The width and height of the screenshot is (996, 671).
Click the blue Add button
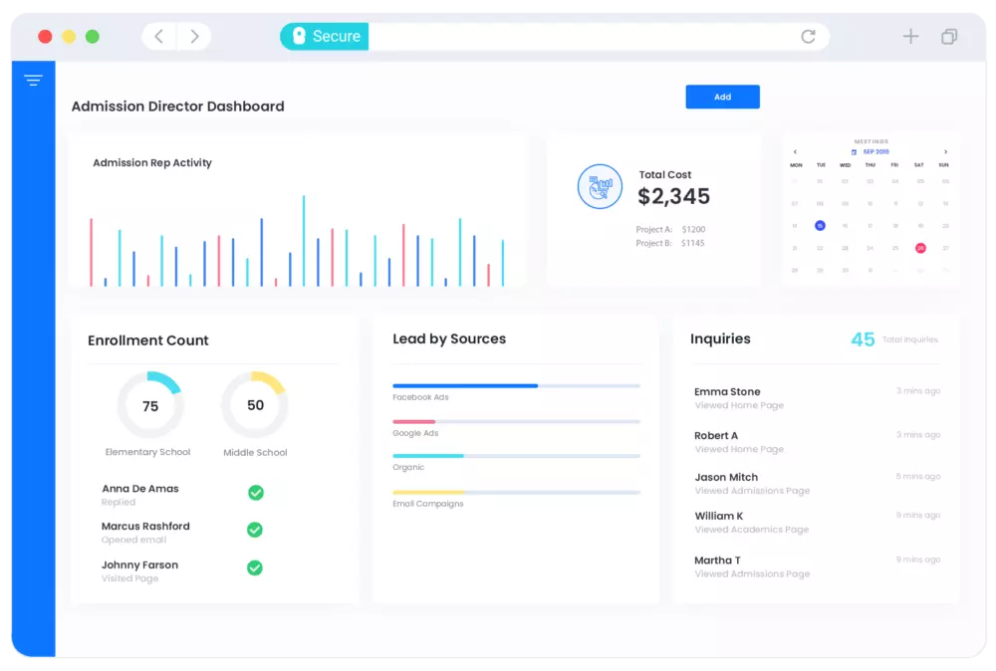click(x=722, y=97)
